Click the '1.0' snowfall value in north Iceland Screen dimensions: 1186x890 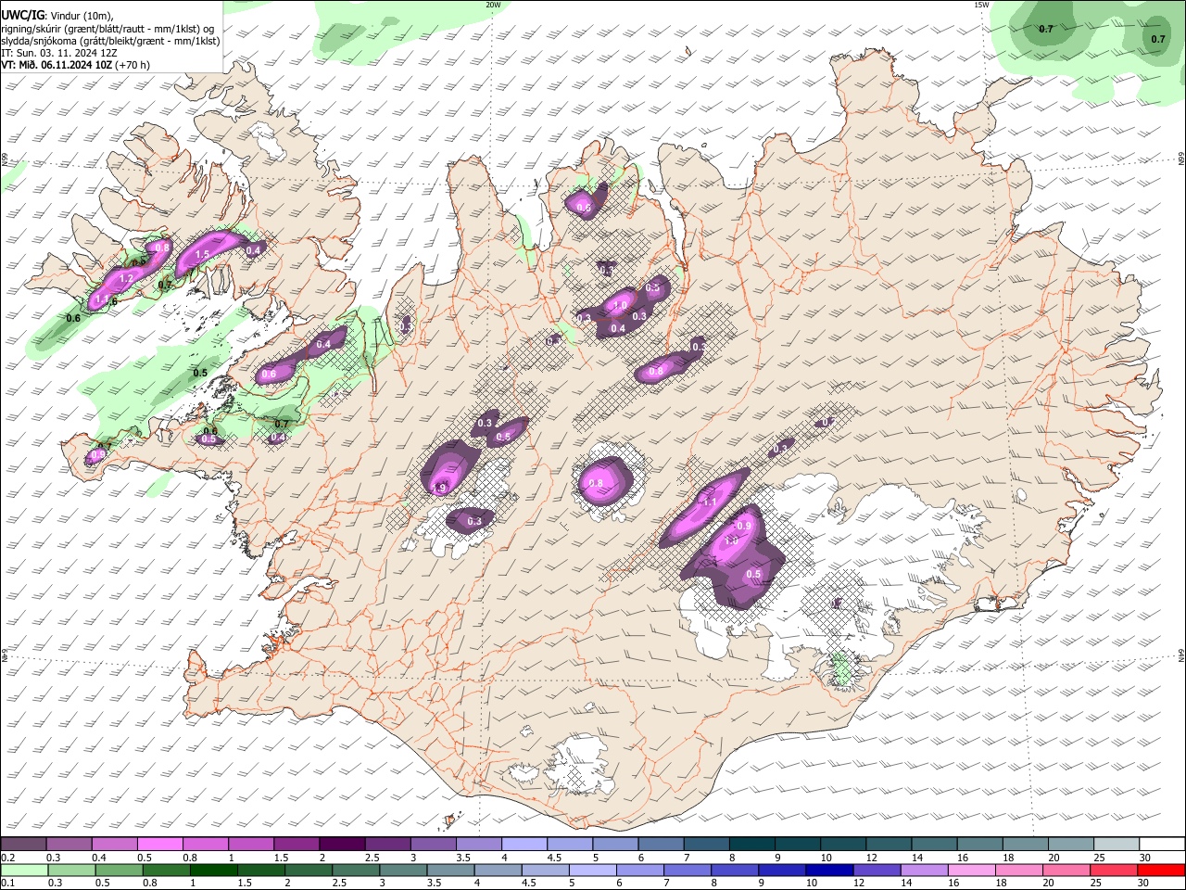click(x=620, y=305)
